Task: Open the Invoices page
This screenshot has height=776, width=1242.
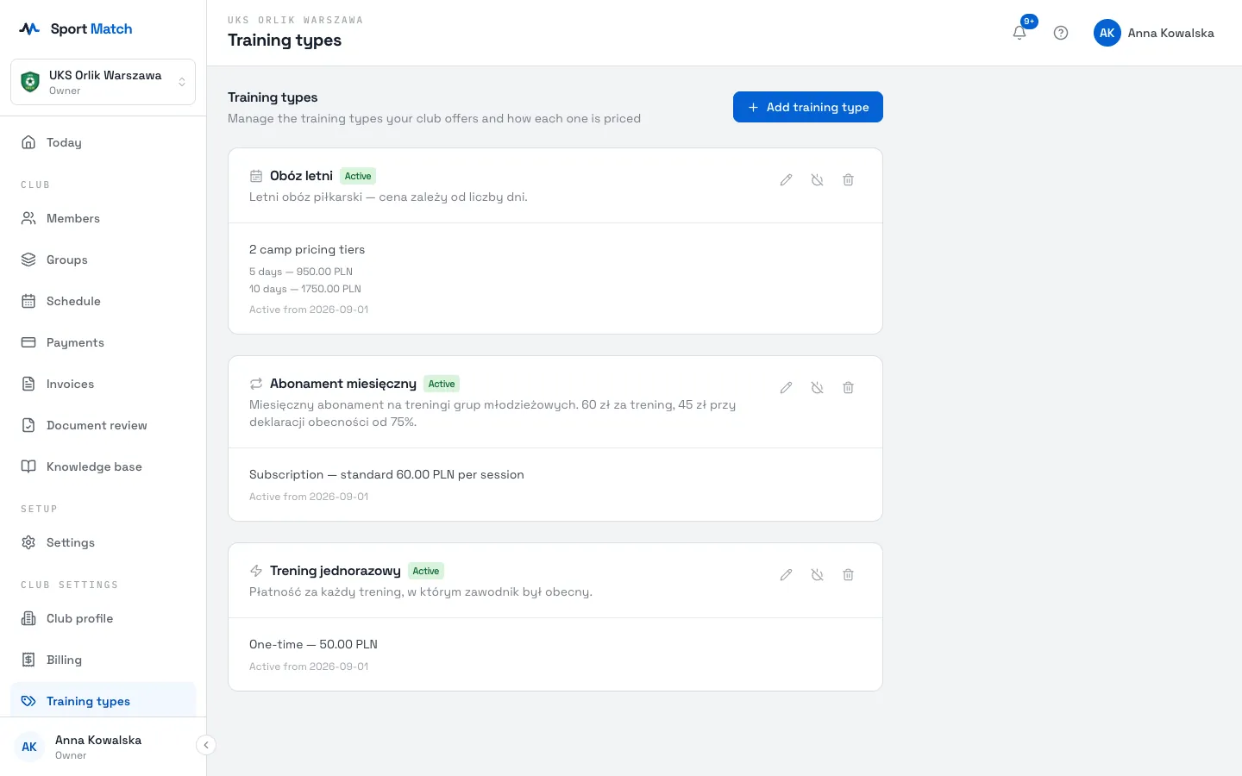Action: pyautogui.click(x=103, y=384)
